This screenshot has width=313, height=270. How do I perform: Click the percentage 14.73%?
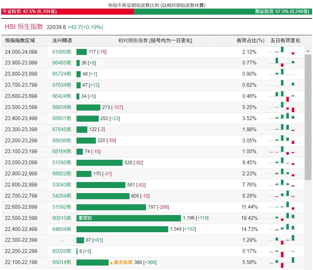[x=250, y=229]
